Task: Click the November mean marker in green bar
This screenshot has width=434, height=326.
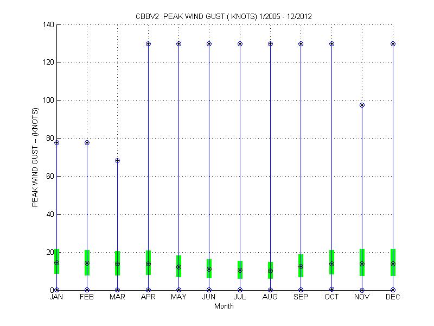Action: click(x=362, y=264)
